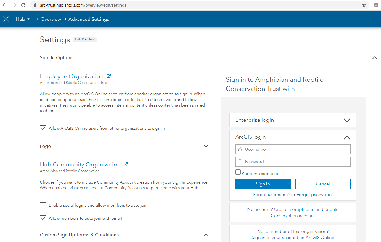Click the Cancel button

tap(323, 184)
